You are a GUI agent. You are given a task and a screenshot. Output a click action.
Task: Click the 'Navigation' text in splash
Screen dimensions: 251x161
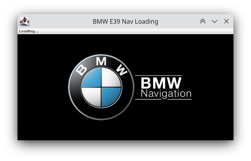166,94
